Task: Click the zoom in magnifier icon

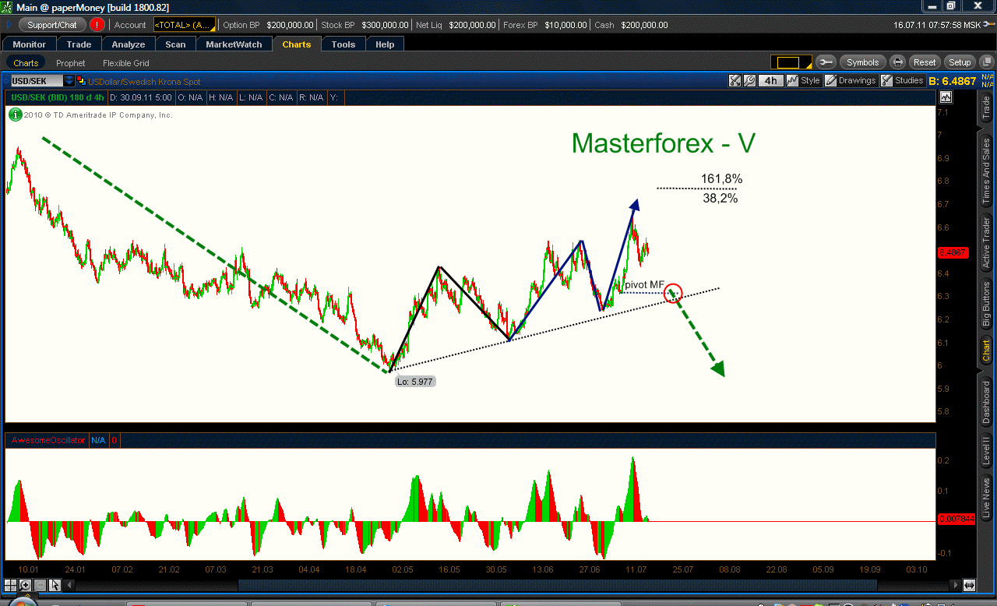Action: [25, 585]
